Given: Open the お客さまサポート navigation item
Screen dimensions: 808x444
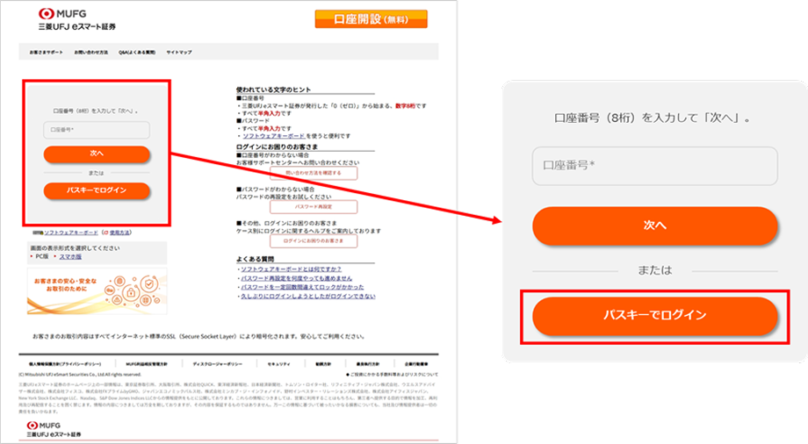Looking at the screenshot, I should (46, 53).
